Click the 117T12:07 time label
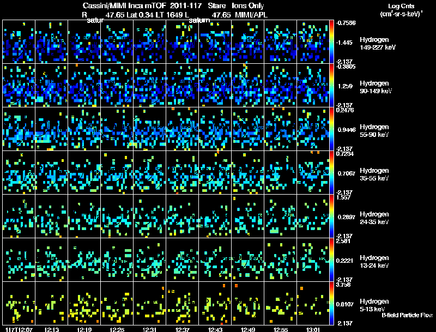 point(19,329)
